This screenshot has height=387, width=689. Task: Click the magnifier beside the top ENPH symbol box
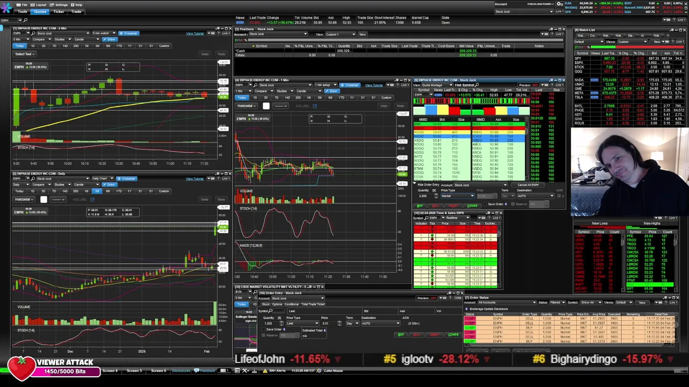tap(25, 20)
